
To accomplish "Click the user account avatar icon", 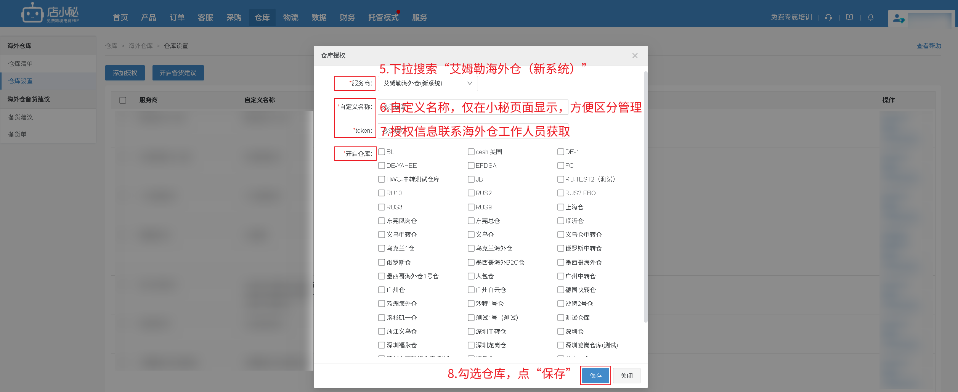I will click(x=898, y=18).
